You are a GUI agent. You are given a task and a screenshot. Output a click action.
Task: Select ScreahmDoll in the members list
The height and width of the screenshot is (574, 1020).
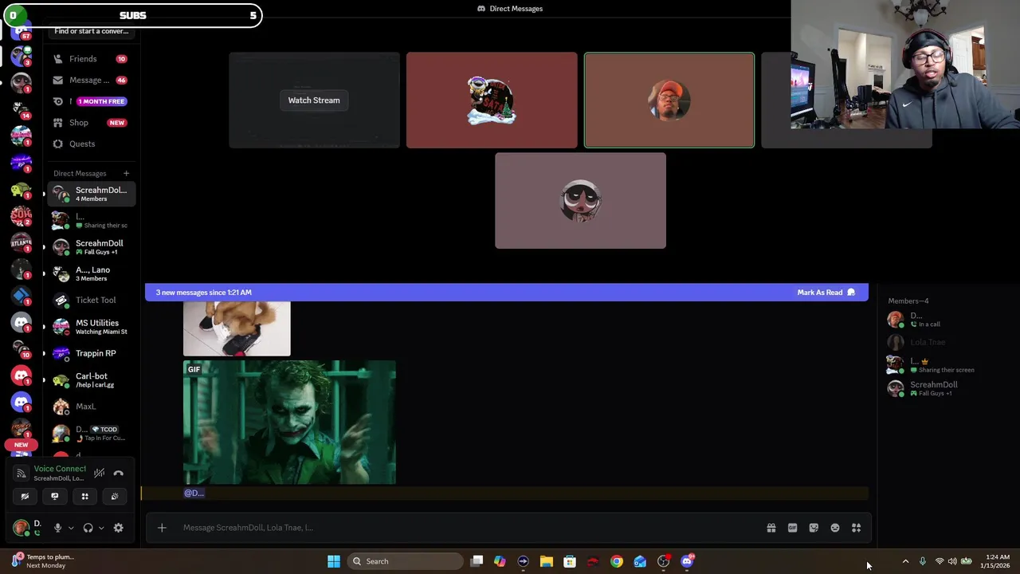[x=933, y=388]
